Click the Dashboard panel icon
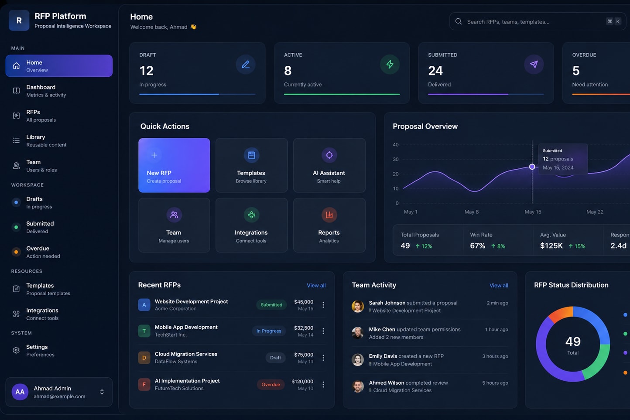This screenshot has width=630, height=420. 16,91
